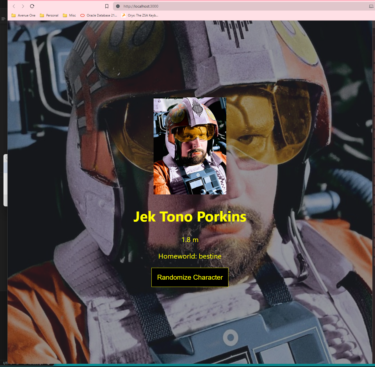
Task: Click the cast/device icon in address bar
Action: point(371,6)
